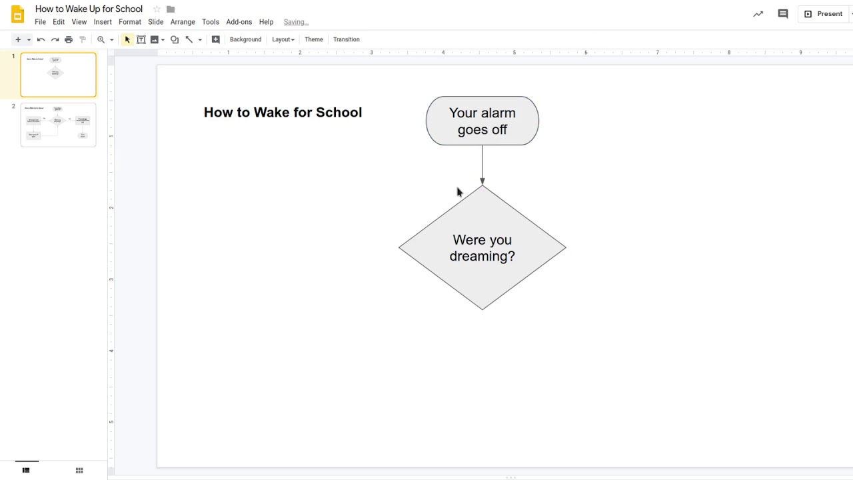Click the Undo icon
Image resolution: width=853 pixels, height=480 pixels.
point(41,39)
